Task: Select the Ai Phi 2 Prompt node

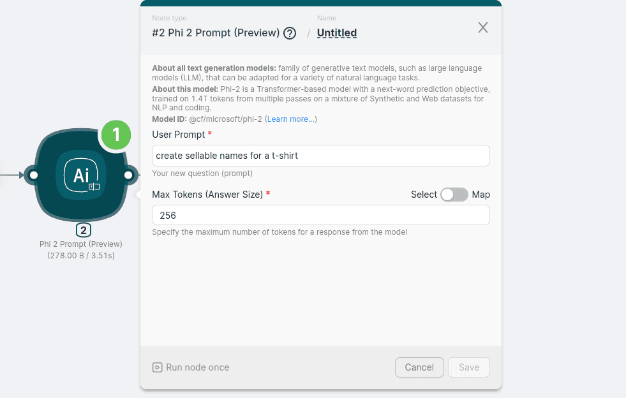Action: coord(81,175)
